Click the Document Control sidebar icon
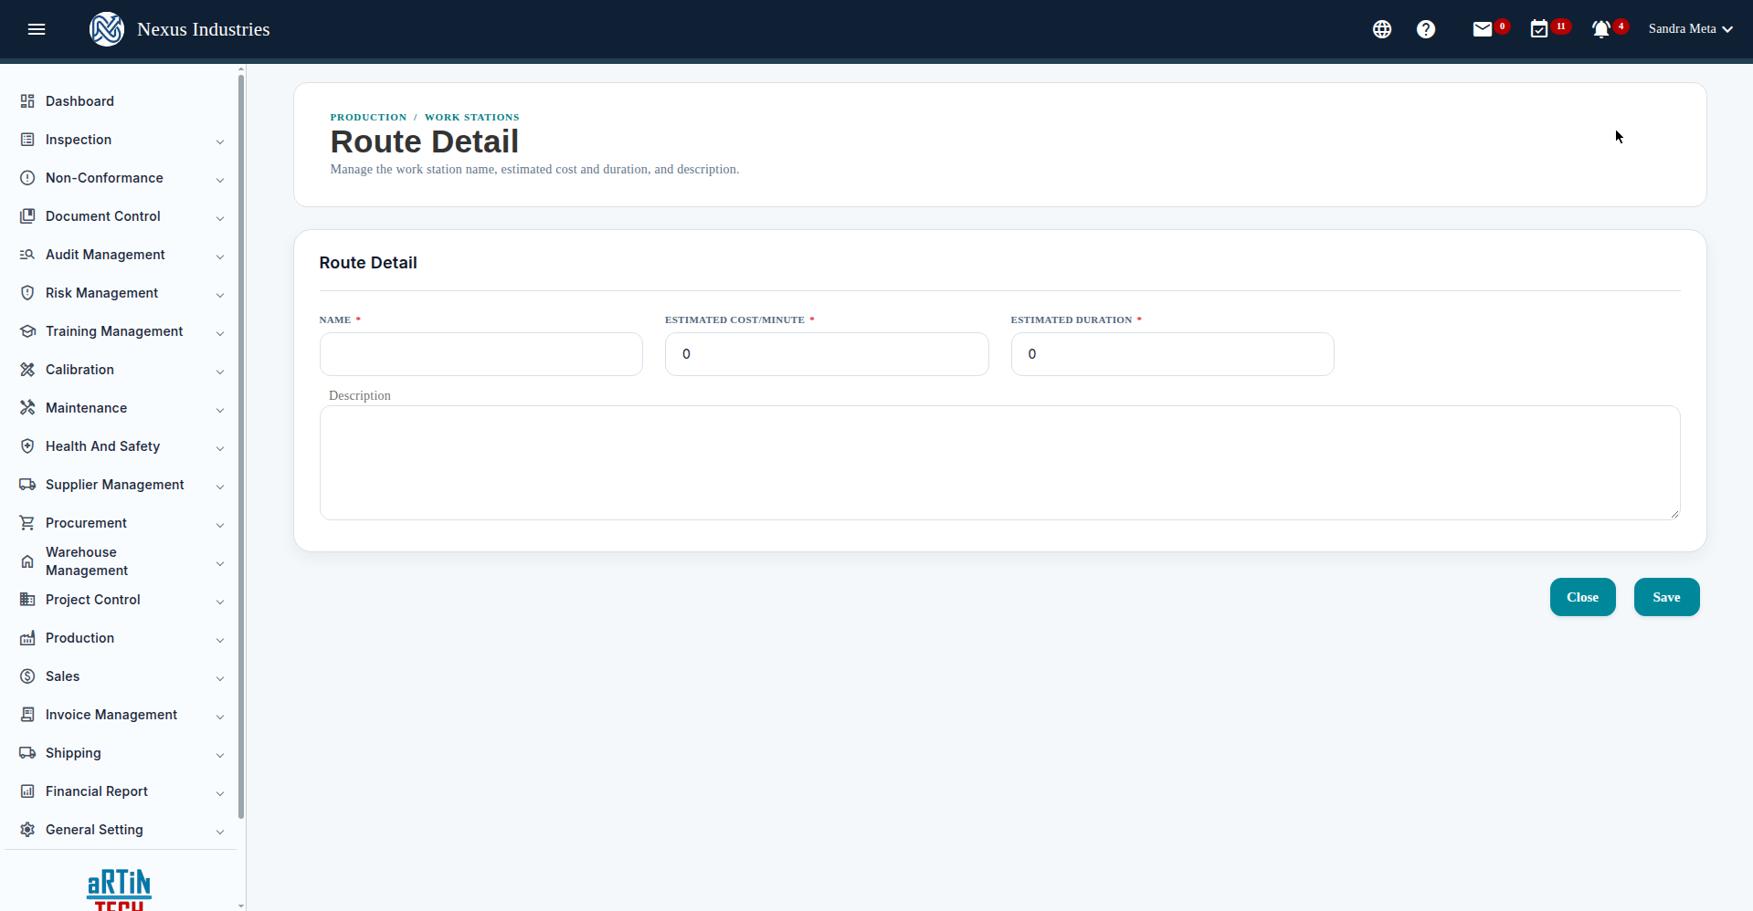This screenshot has height=911, width=1753. [27, 216]
